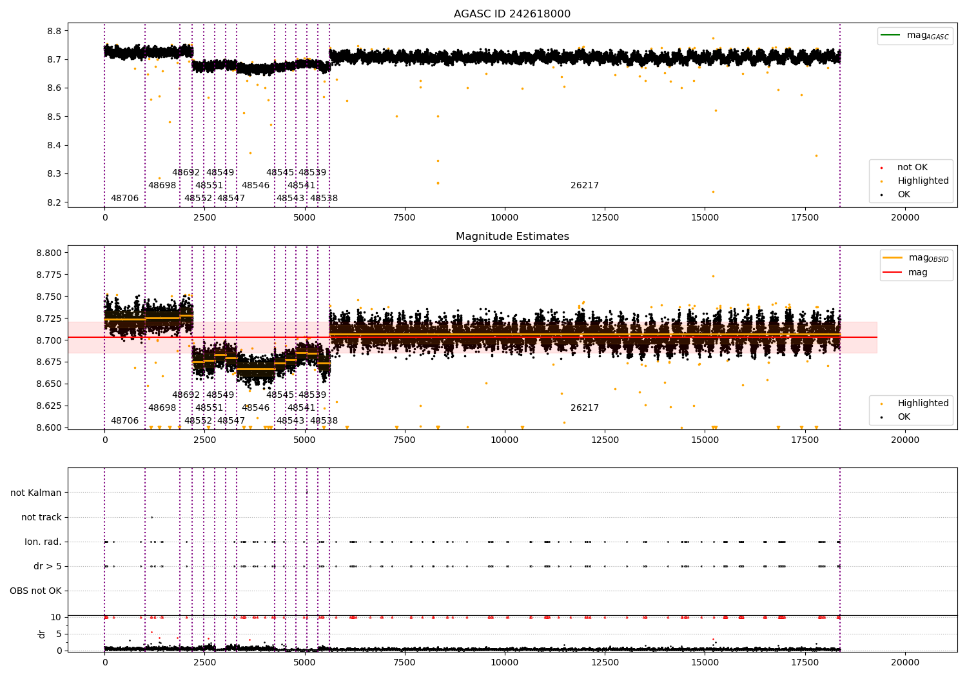This screenshot has height=677, width=967.
Task: Click the 8.2 y-axis tick label
Action: (x=55, y=202)
